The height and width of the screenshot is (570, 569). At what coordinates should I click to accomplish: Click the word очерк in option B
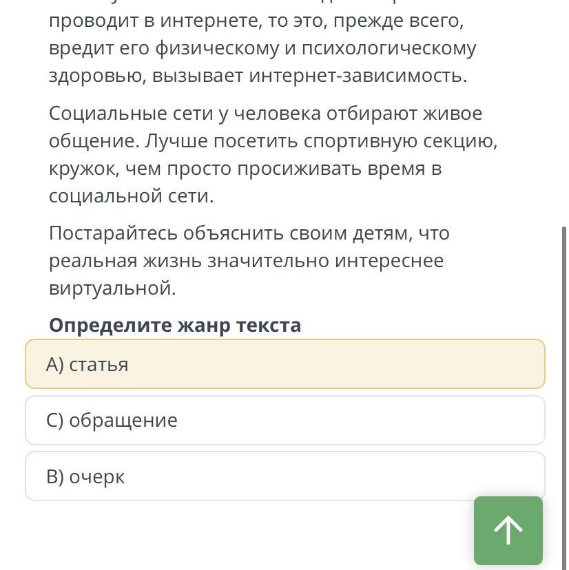pyautogui.click(x=96, y=476)
